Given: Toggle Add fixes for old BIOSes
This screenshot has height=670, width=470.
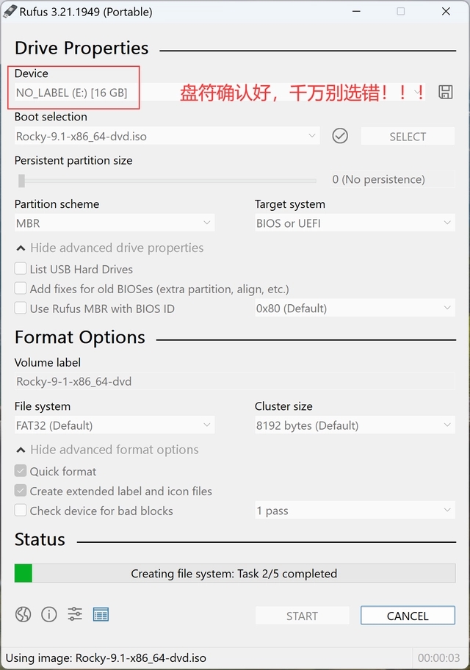Looking at the screenshot, I should 21,289.
